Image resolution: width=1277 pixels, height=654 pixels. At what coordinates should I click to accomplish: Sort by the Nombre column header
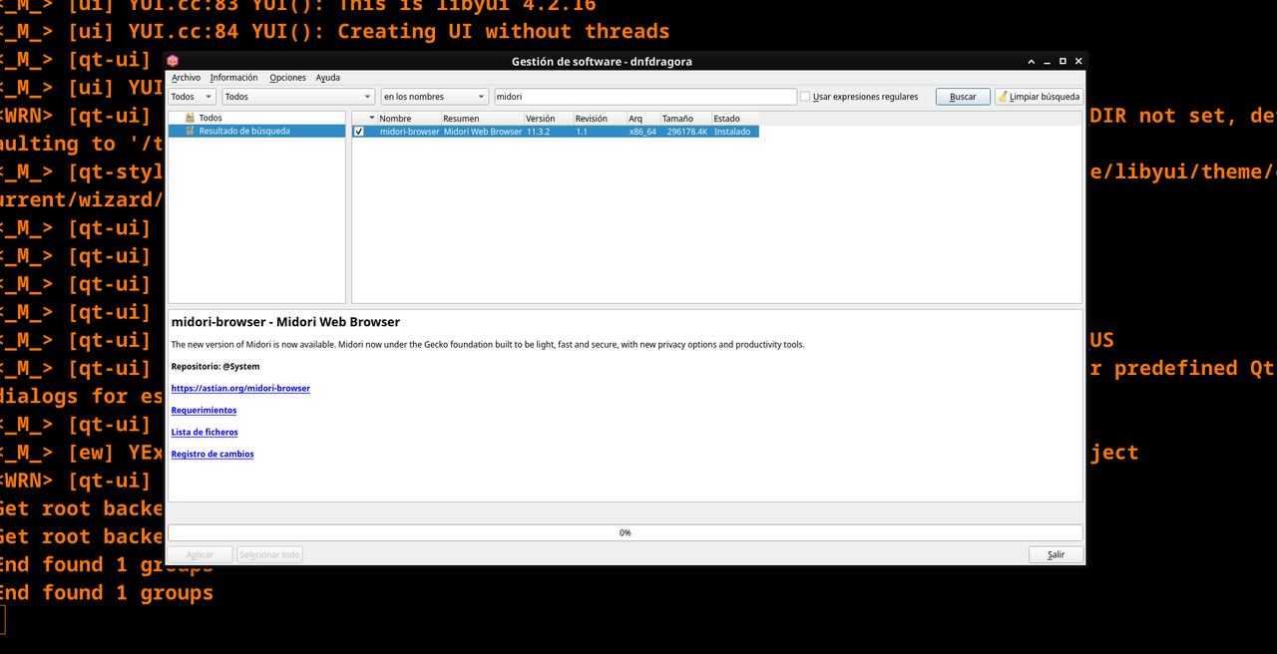(x=409, y=118)
